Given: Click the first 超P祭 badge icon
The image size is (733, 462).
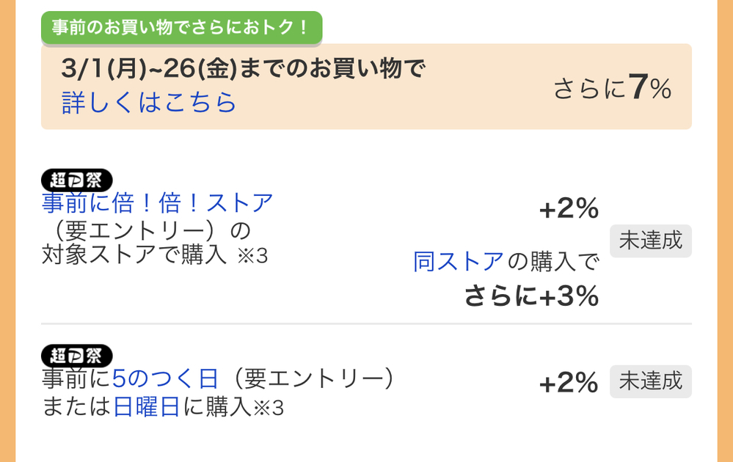Looking at the screenshot, I should (x=77, y=180).
